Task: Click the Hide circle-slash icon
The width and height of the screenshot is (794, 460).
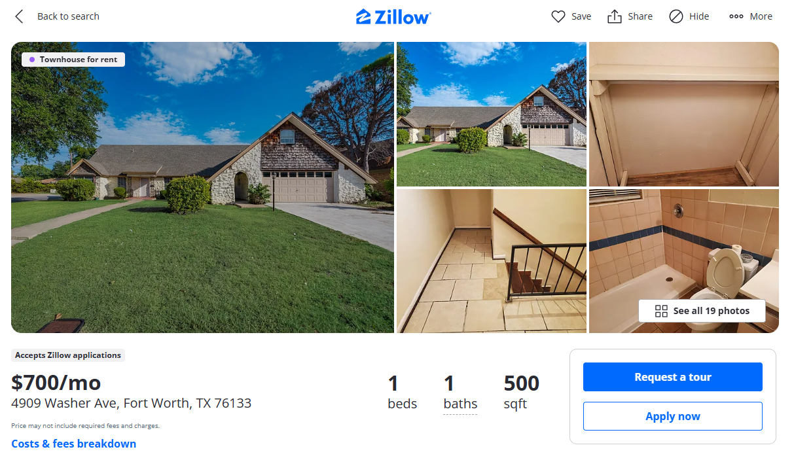Action: click(676, 16)
